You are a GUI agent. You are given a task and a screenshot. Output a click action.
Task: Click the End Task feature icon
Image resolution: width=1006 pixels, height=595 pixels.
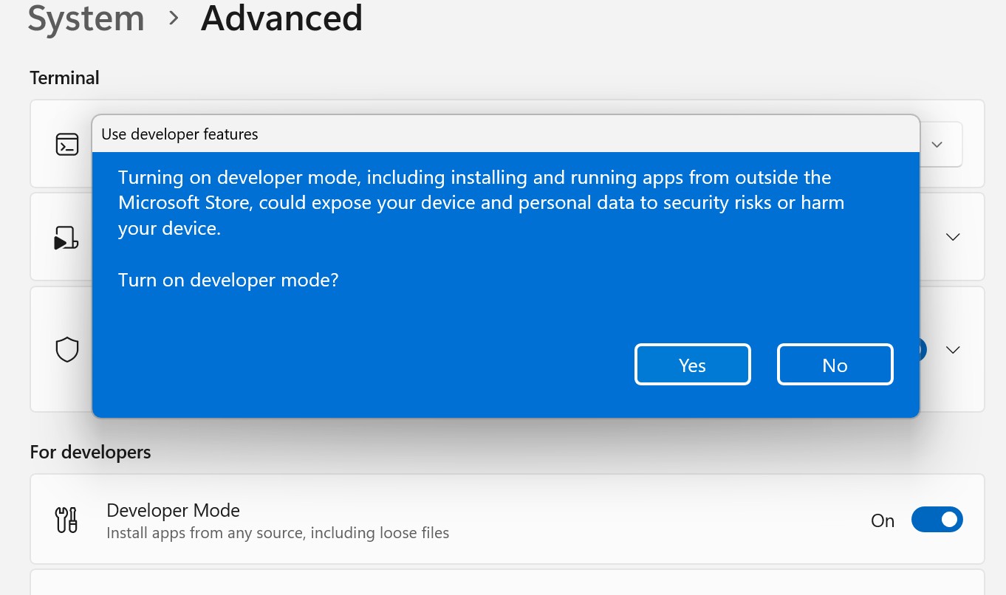(x=67, y=237)
